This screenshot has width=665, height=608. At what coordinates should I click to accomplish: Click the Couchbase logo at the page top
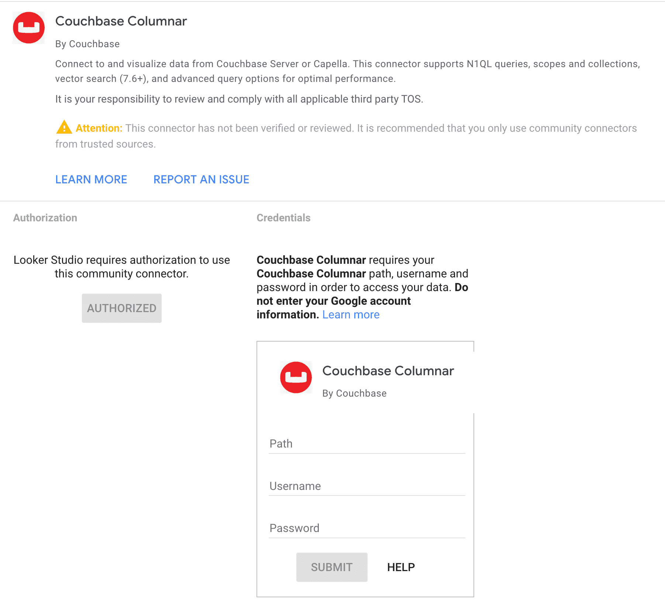[28, 27]
